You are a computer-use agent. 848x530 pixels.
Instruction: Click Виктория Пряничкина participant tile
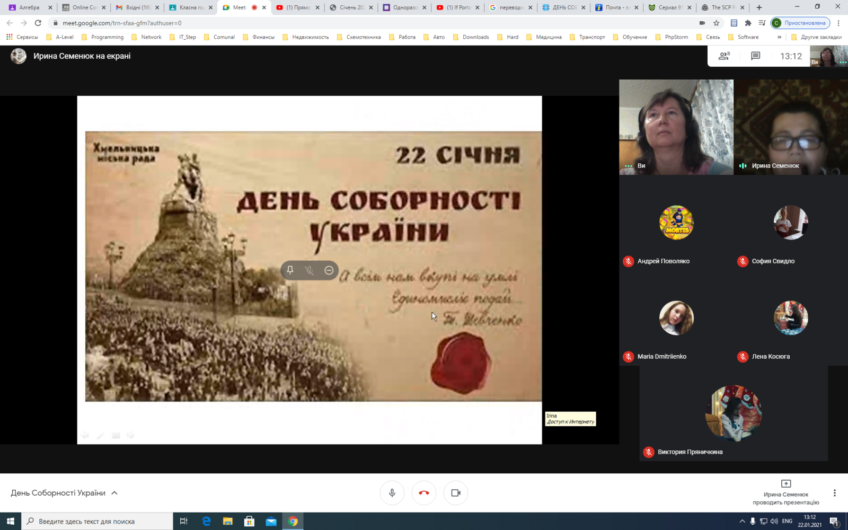pyautogui.click(x=734, y=413)
